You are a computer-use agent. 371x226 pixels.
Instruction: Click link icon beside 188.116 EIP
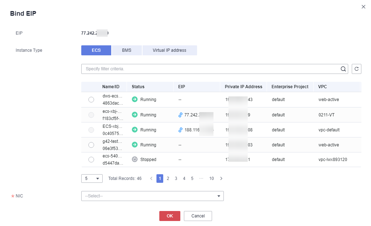[x=180, y=130]
